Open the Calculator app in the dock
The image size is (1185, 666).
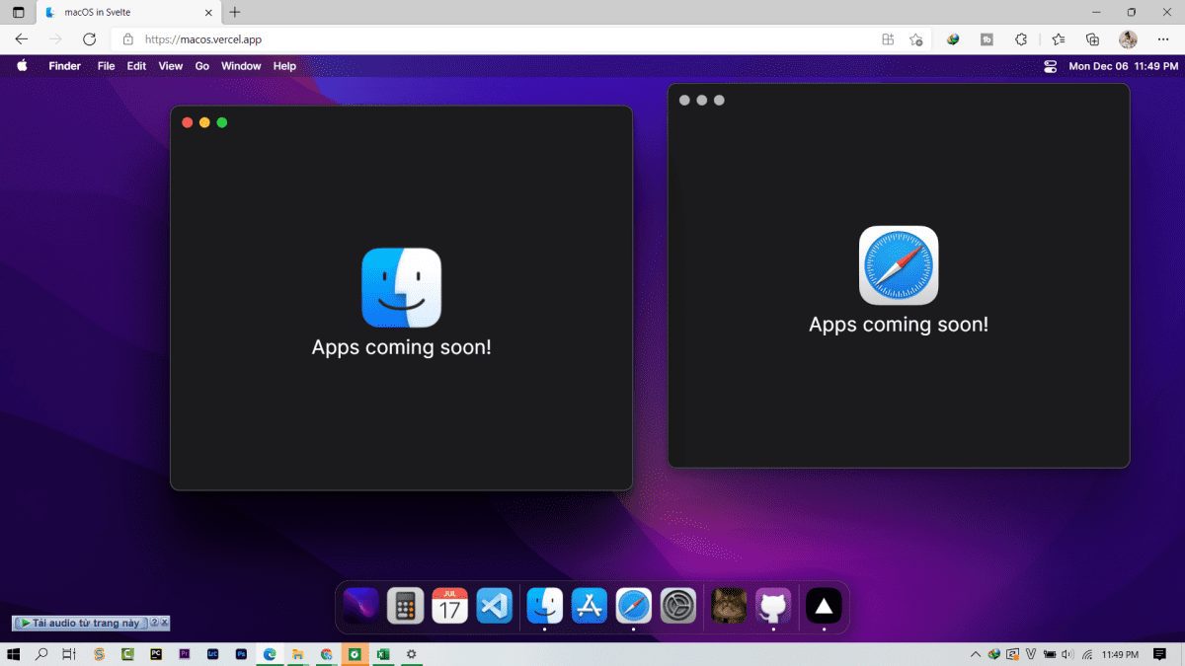(405, 606)
